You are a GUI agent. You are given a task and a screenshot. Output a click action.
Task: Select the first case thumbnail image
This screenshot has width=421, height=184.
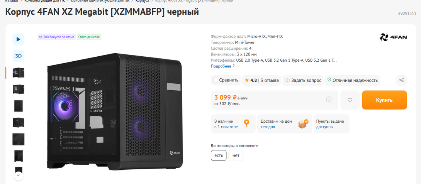coord(19,73)
